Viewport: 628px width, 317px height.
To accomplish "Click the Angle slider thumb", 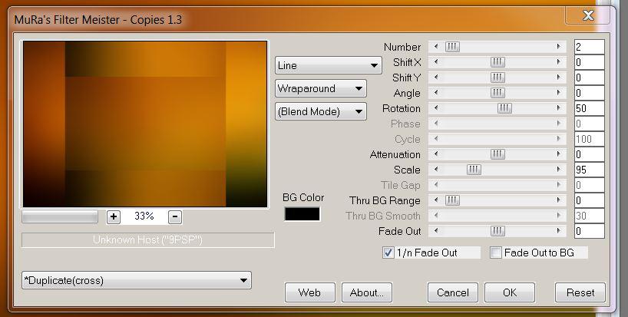I will [x=497, y=93].
